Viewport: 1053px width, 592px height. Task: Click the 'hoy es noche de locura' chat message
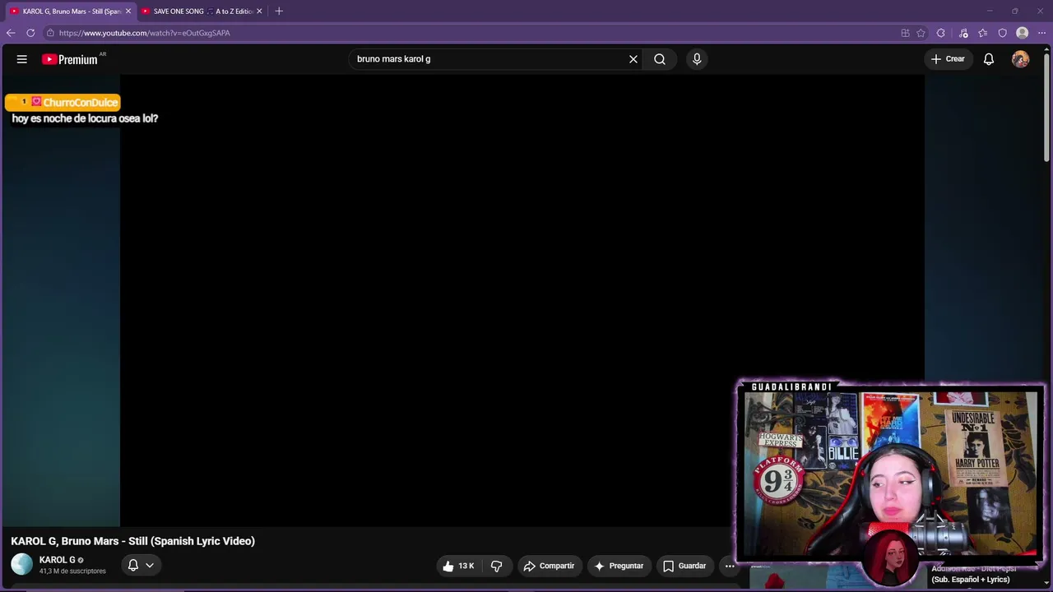click(85, 118)
